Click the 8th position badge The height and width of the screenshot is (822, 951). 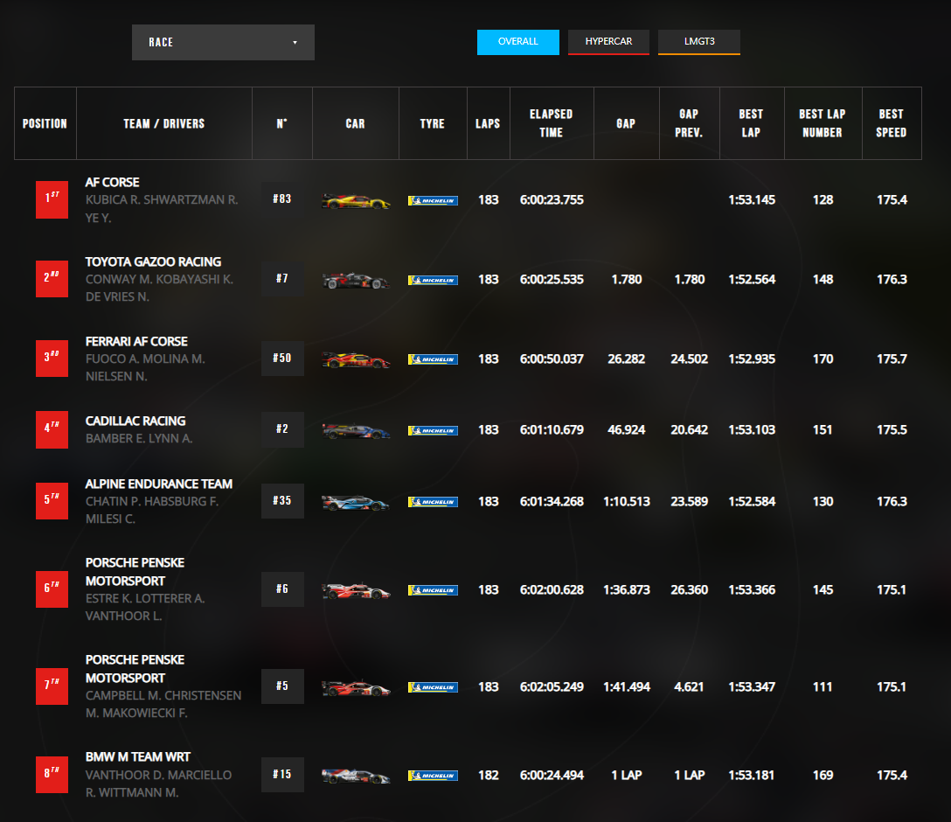[x=52, y=775]
